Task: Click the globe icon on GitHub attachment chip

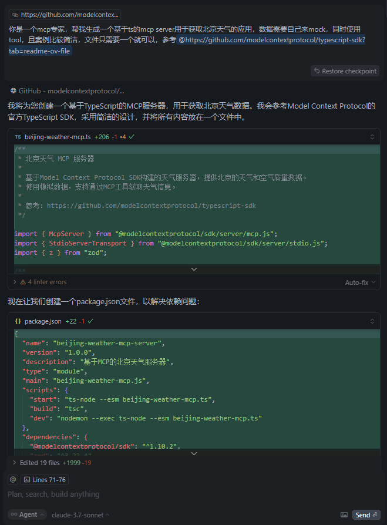Action: click(14, 92)
